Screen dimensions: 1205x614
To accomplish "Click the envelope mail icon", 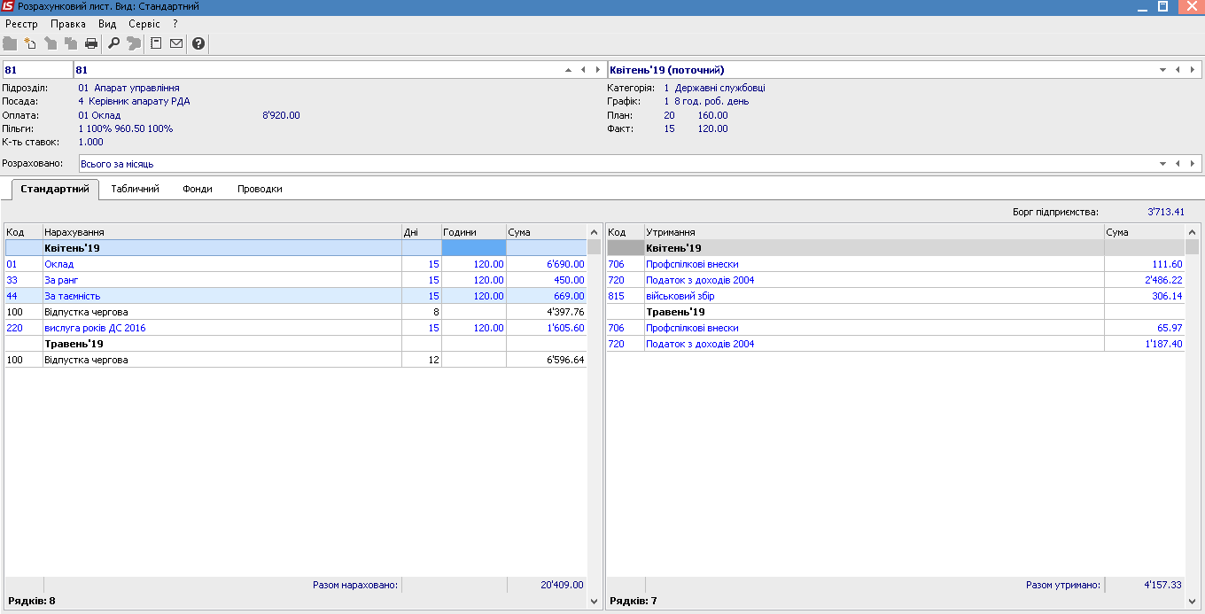I will coord(176,43).
